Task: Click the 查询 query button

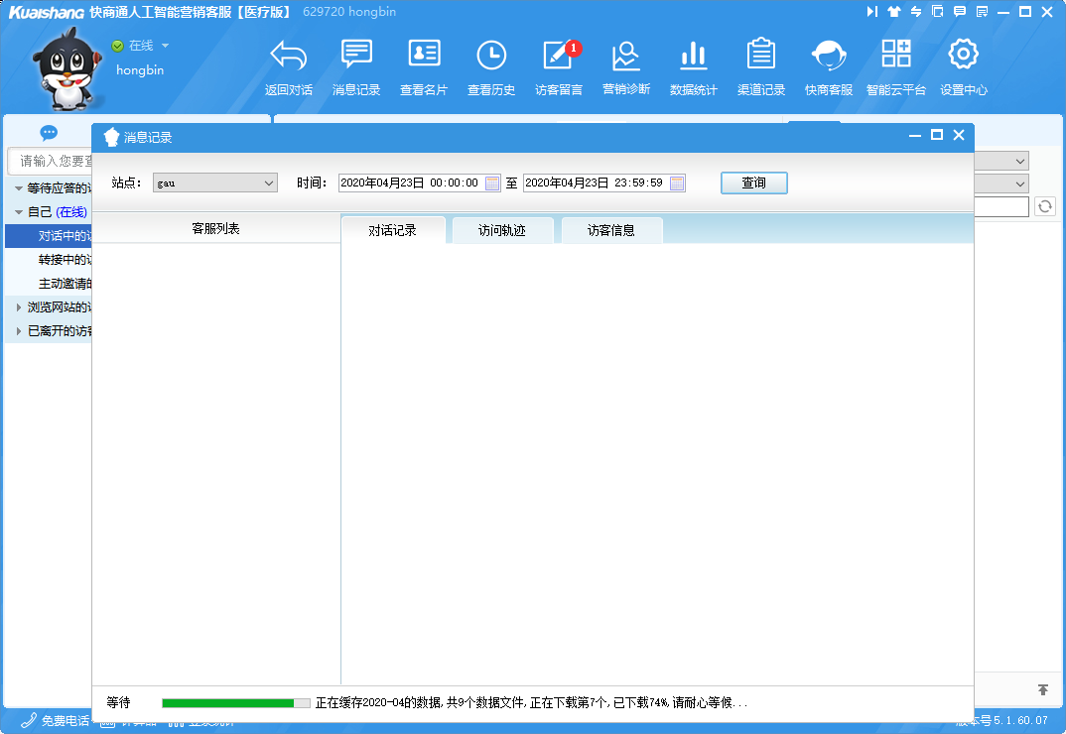Action: [x=753, y=183]
